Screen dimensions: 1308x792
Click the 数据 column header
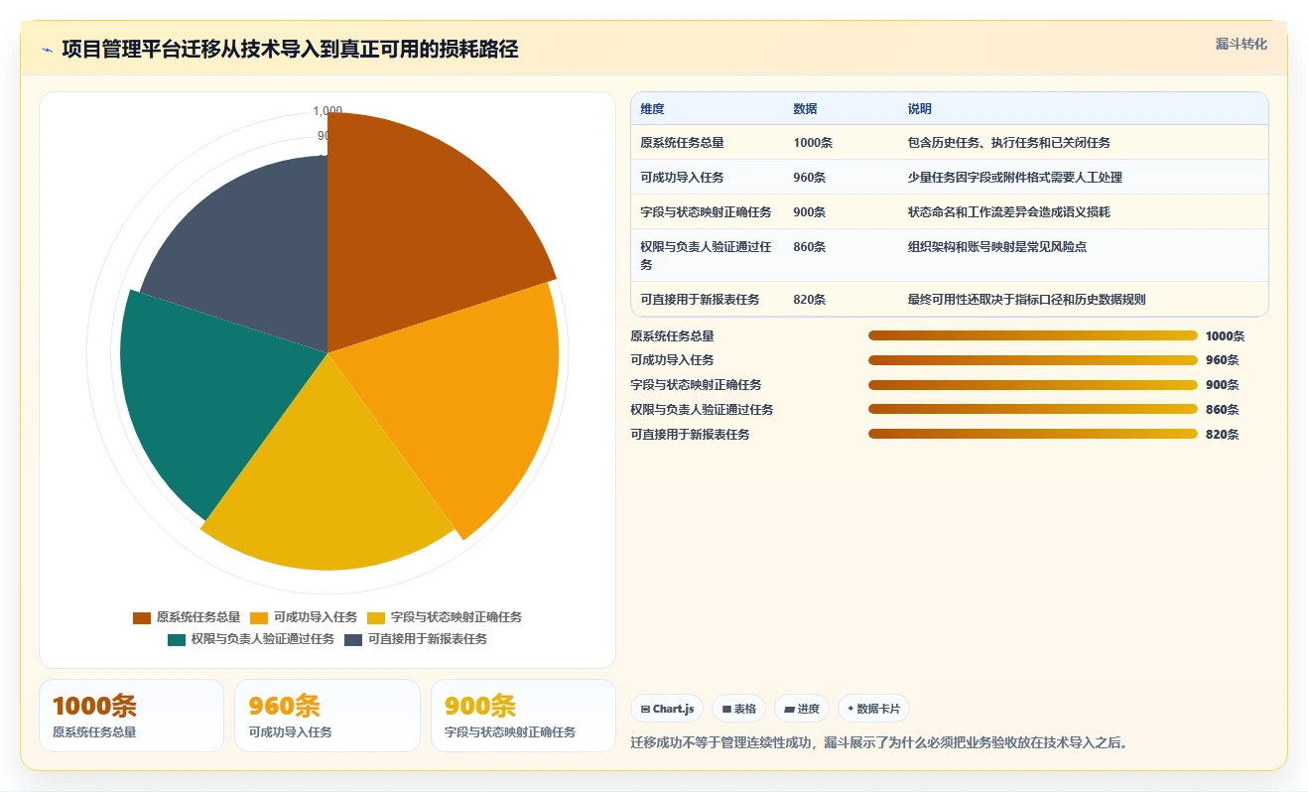805,109
